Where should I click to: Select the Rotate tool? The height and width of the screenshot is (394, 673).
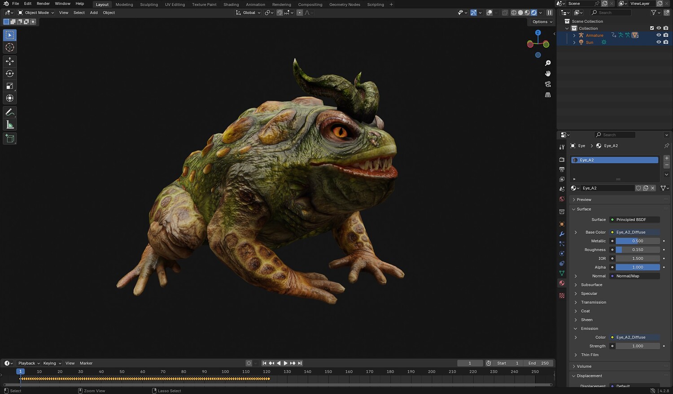pos(10,74)
